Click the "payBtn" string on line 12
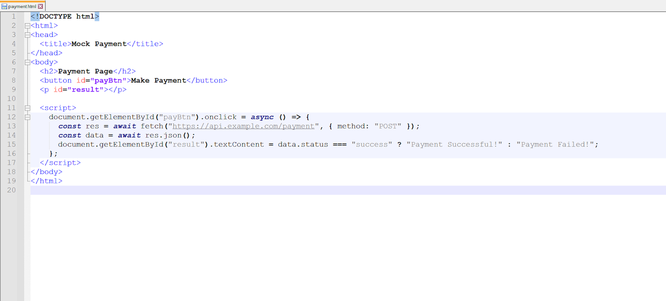 (x=177, y=117)
